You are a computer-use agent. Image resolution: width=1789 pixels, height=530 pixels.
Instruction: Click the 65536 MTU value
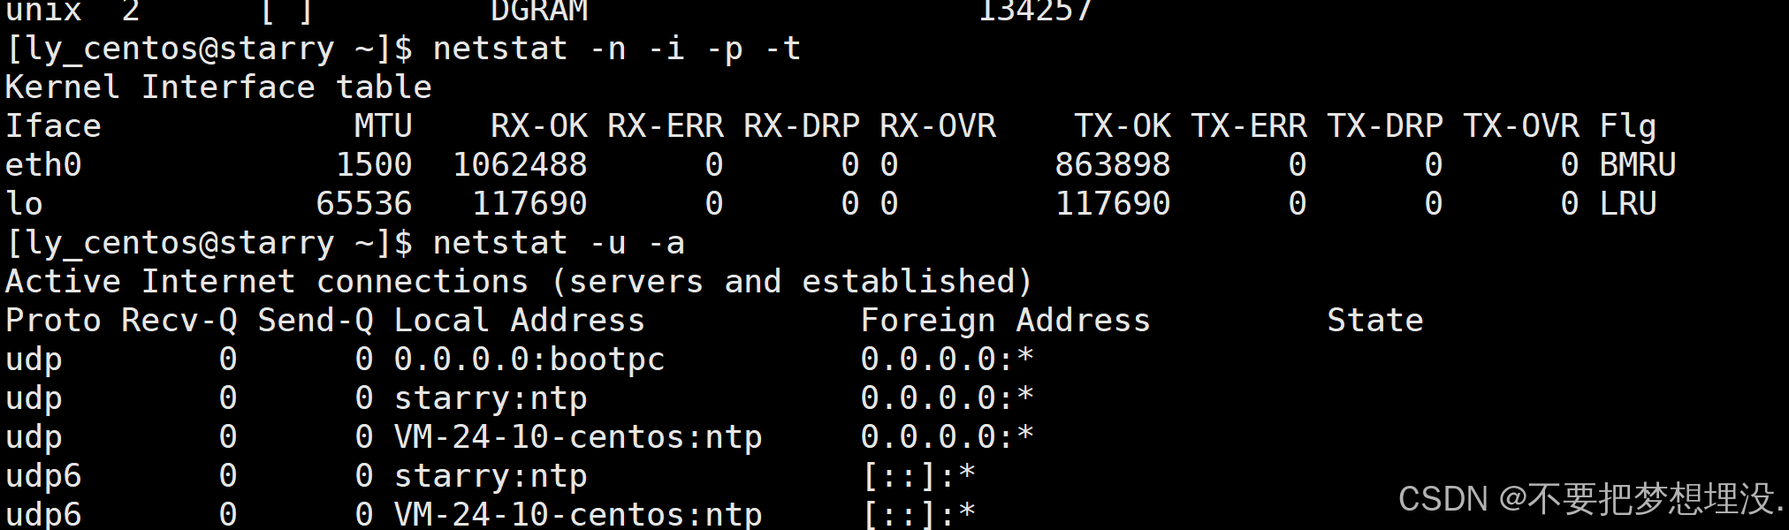(x=363, y=204)
